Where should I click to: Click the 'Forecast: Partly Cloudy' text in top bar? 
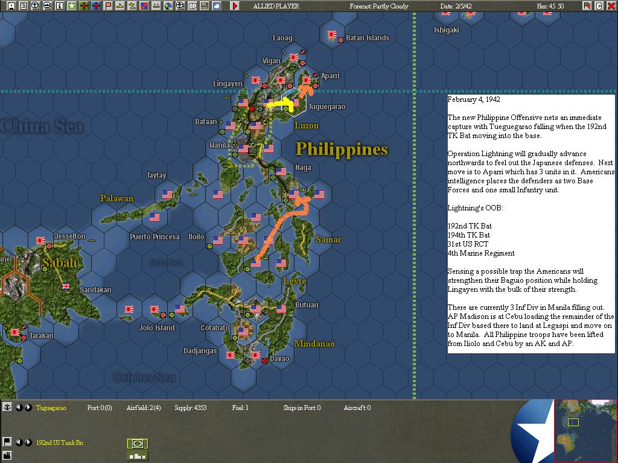(379, 6)
